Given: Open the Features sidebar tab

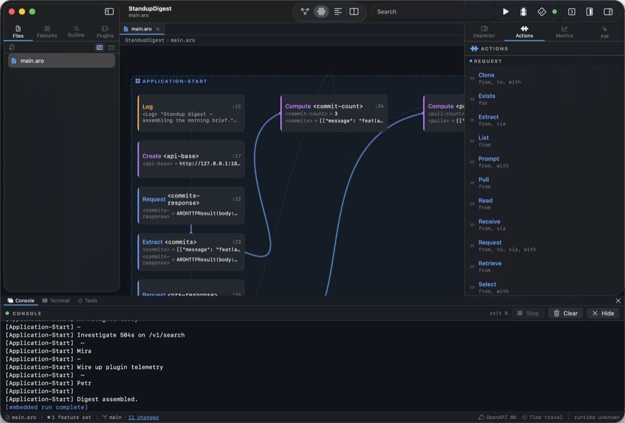Looking at the screenshot, I should point(47,32).
